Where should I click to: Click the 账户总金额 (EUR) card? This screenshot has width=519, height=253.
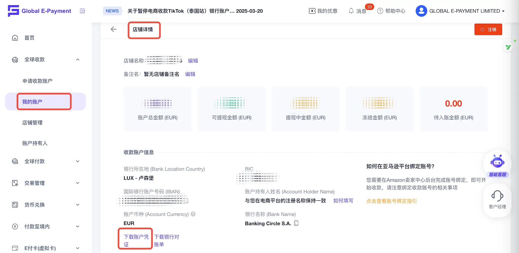[x=158, y=109]
